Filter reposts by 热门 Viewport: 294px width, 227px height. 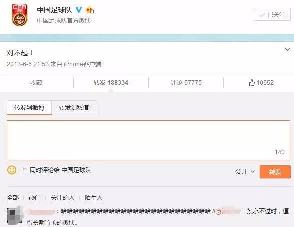click(34, 197)
